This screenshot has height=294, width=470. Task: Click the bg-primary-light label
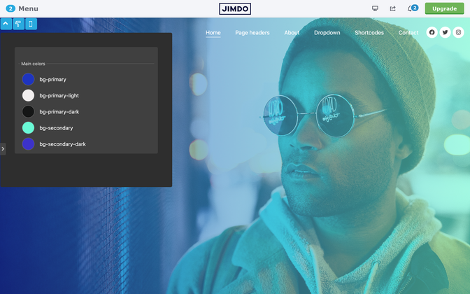(x=59, y=96)
